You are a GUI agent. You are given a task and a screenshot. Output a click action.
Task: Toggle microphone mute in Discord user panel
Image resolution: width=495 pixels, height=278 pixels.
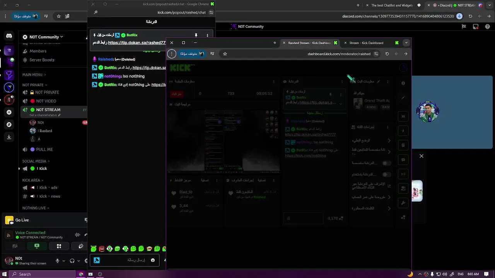57,261
